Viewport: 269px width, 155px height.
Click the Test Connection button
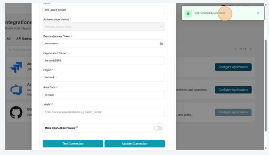[73, 144]
